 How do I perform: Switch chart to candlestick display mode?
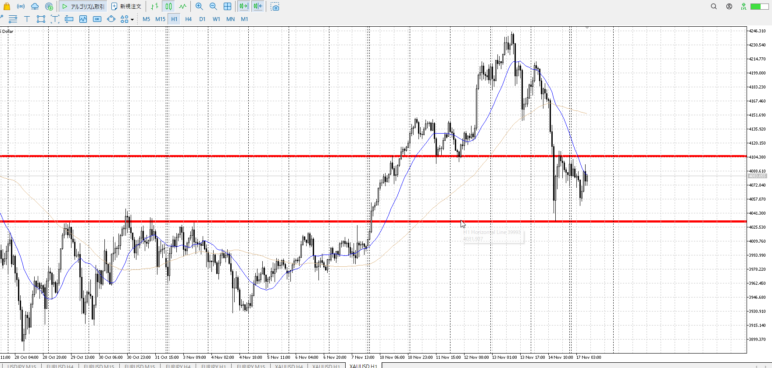pyautogui.click(x=169, y=7)
